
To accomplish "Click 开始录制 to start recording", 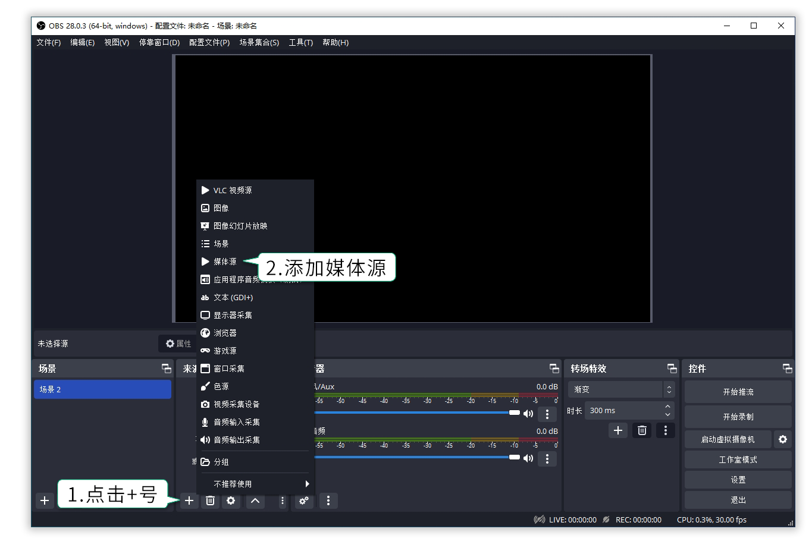I will click(738, 417).
